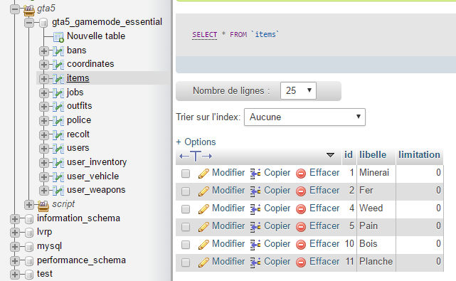Tick the checkbox for Planche row
The image size is (456, 281).
tap(186, 263)
